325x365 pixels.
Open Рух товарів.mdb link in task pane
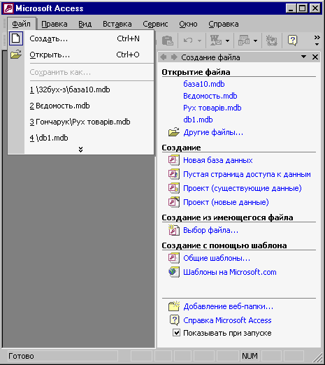click(212, 108)
